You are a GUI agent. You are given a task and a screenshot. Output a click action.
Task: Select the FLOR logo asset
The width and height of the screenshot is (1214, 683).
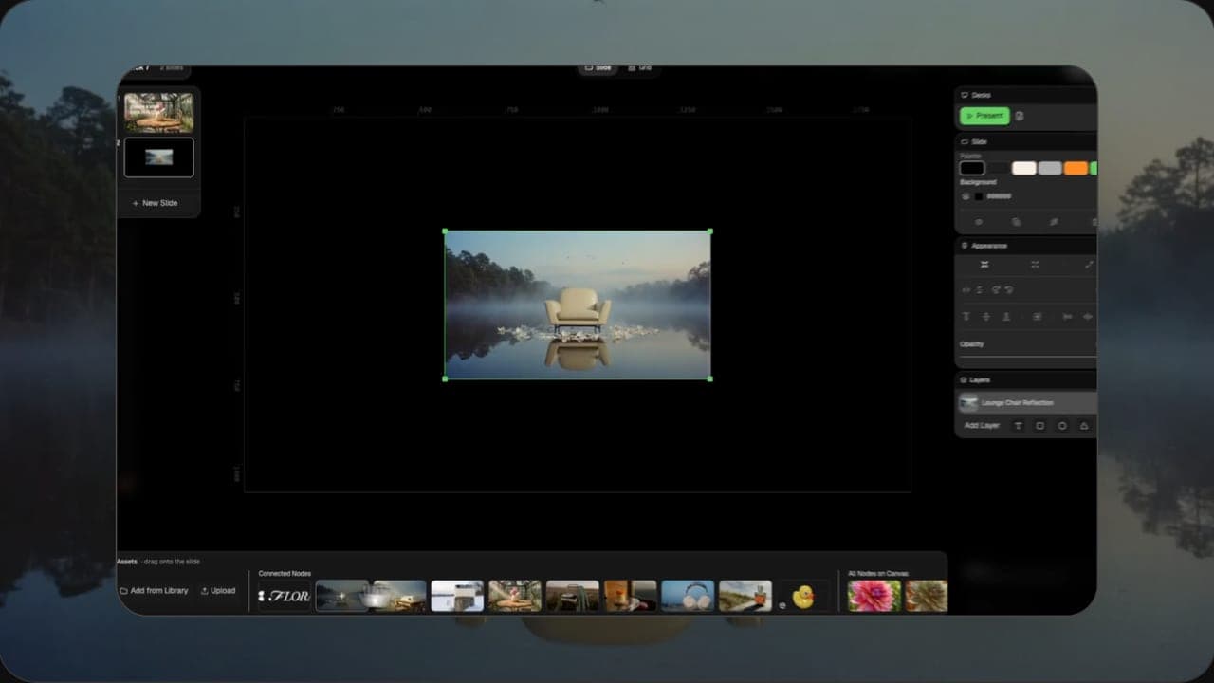pyautogui.click(x=284, y=596)
